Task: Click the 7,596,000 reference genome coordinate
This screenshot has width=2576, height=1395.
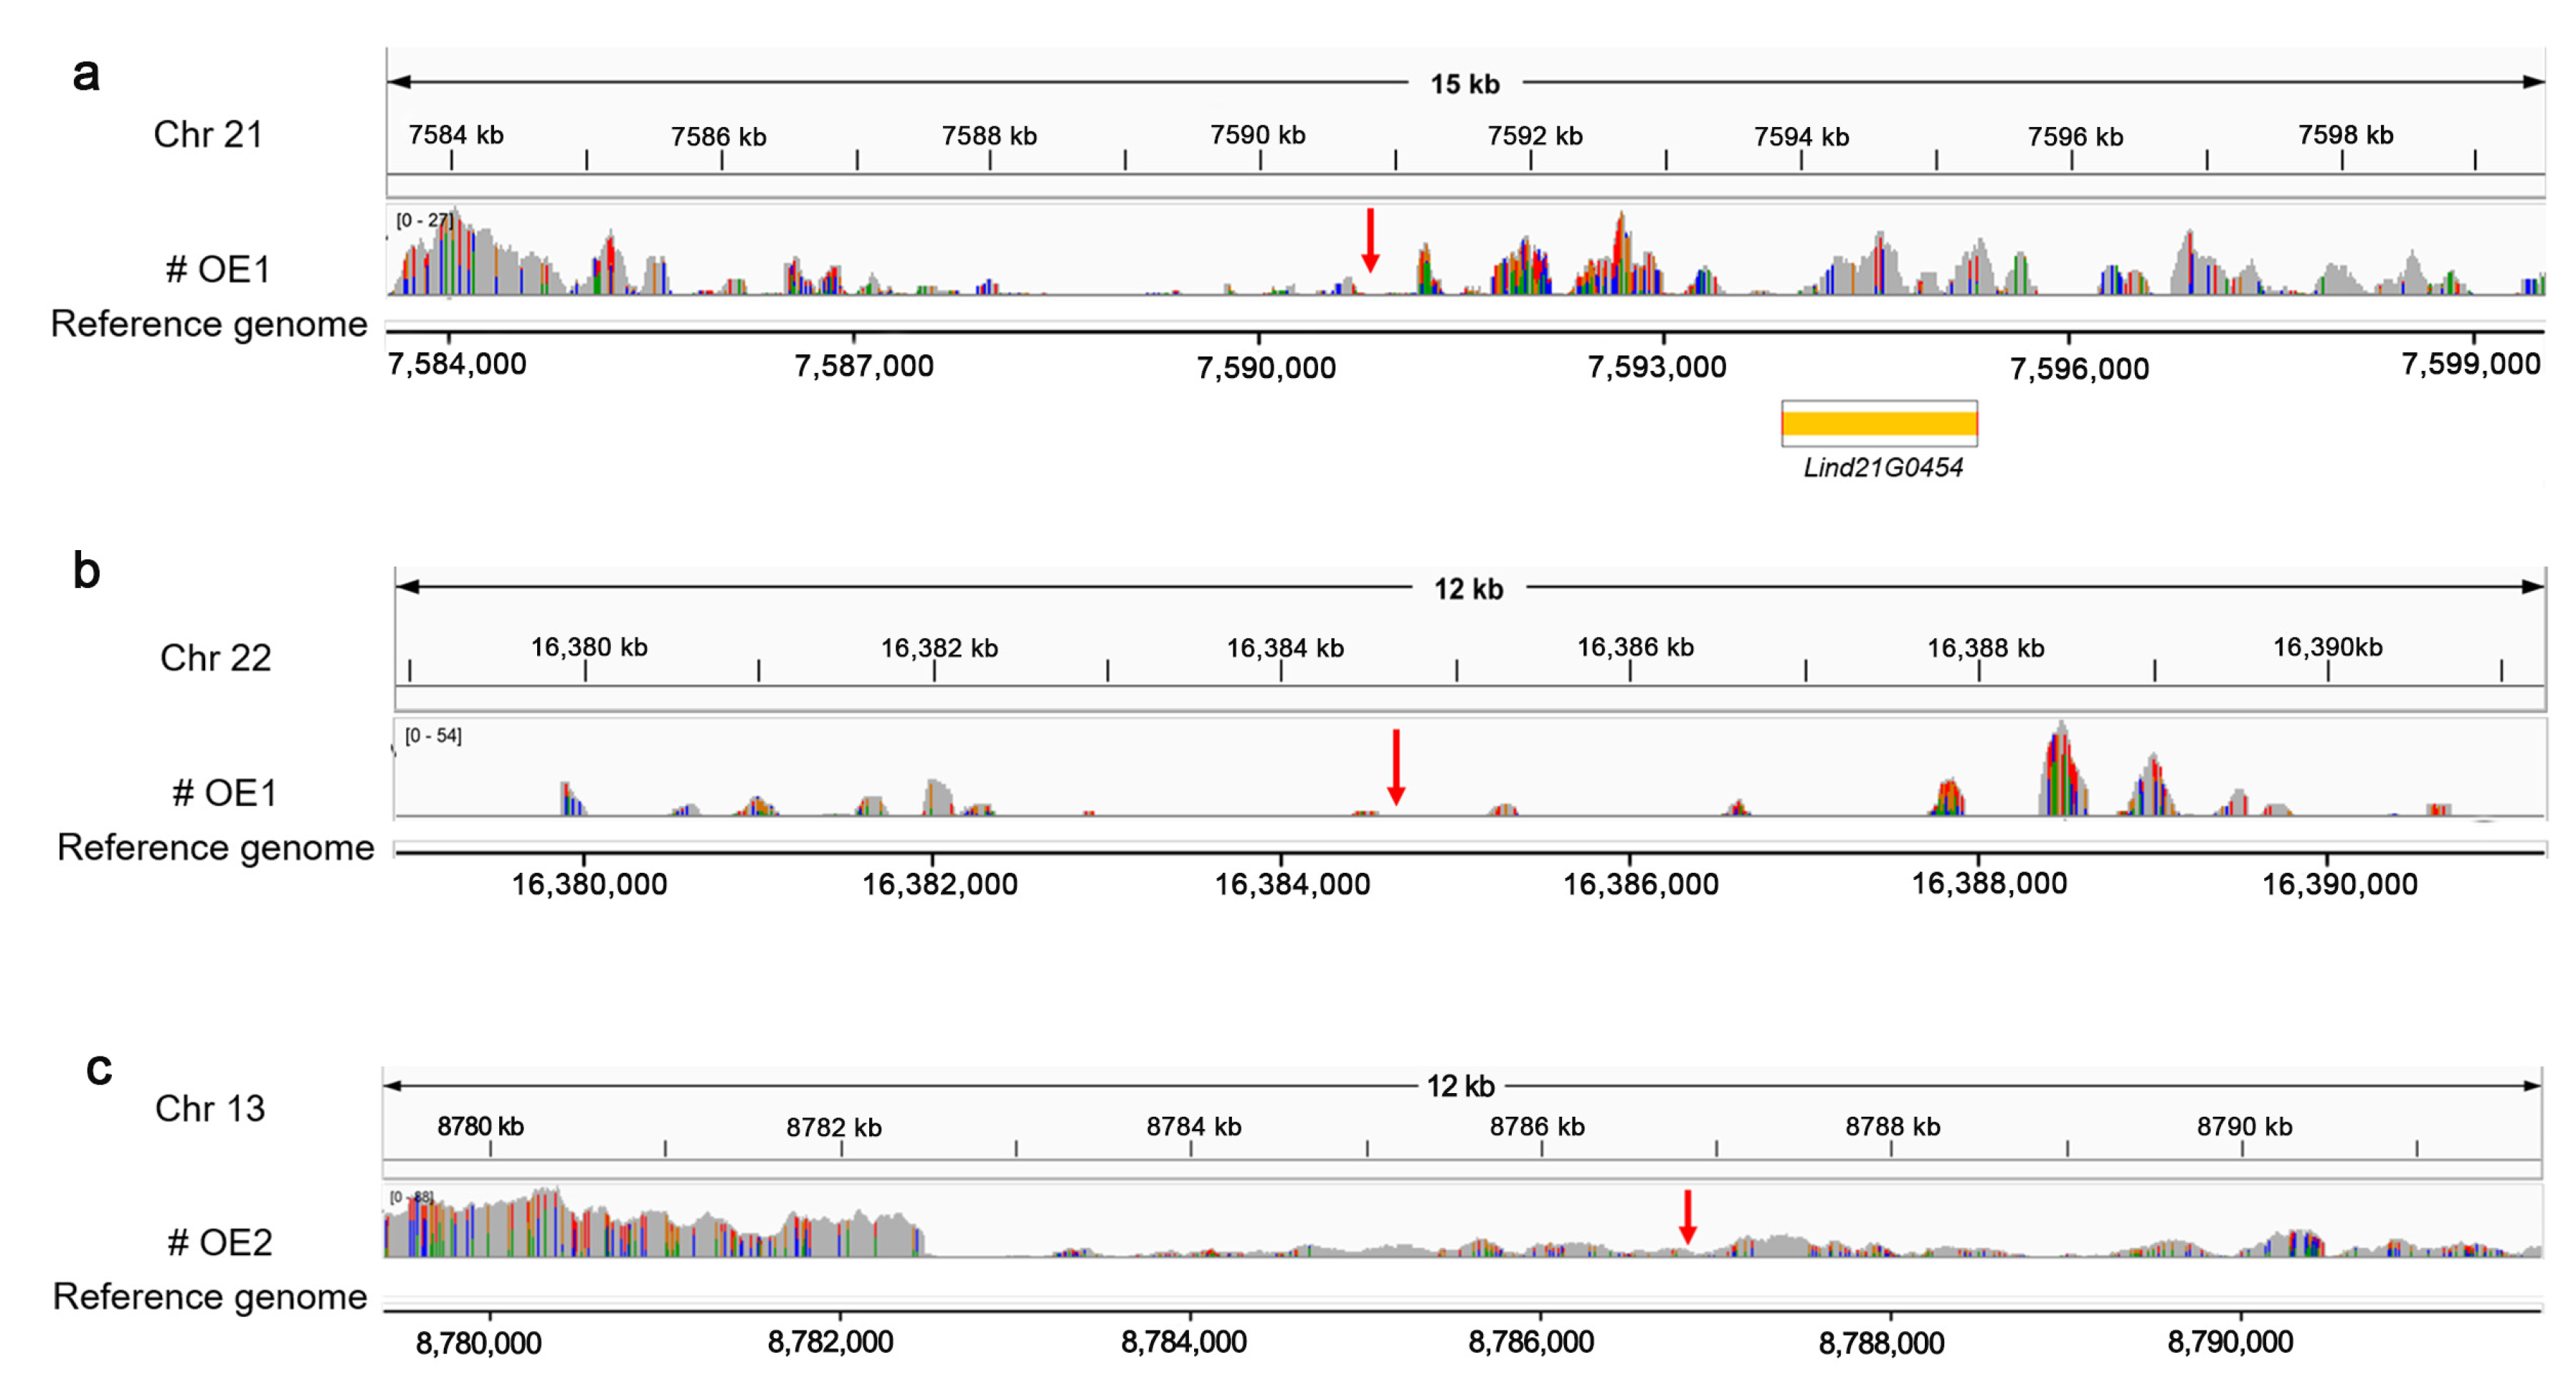Action: pyautogui.click(x=2079, y=369)
